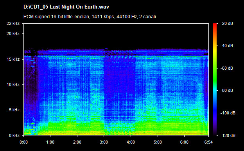244x151 pixels.
Task: Click the 10 kHz frequency label
Action: click(x=13, y=85)
